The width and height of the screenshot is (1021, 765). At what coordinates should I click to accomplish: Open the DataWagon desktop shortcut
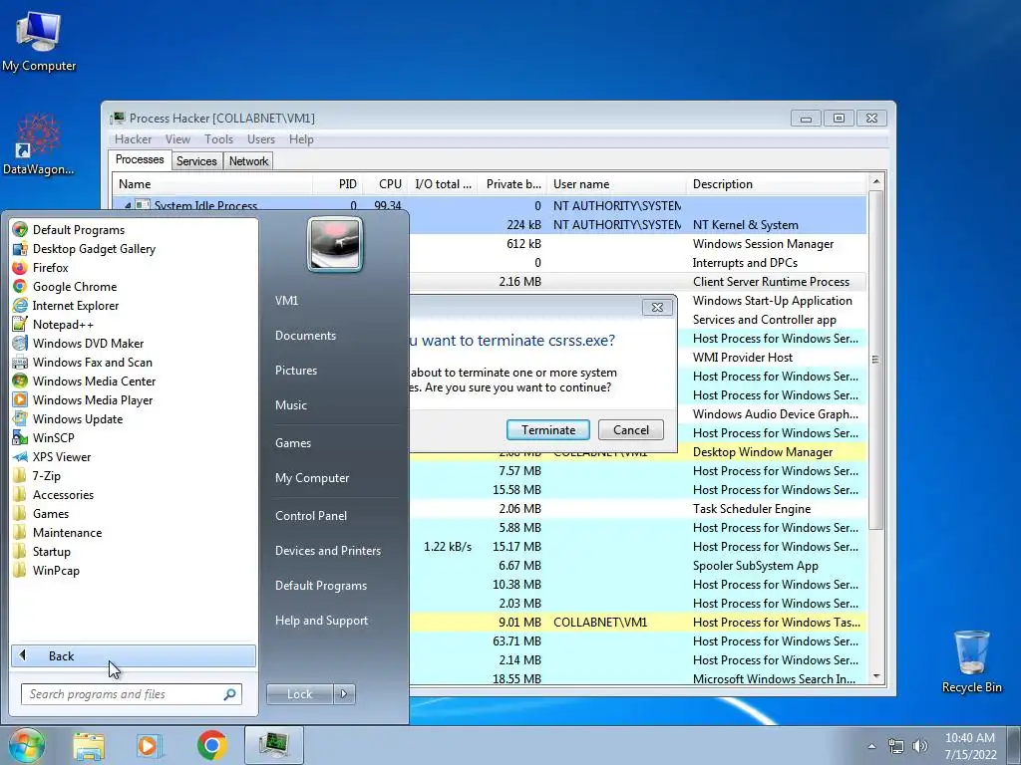click(x=39, y=144)
